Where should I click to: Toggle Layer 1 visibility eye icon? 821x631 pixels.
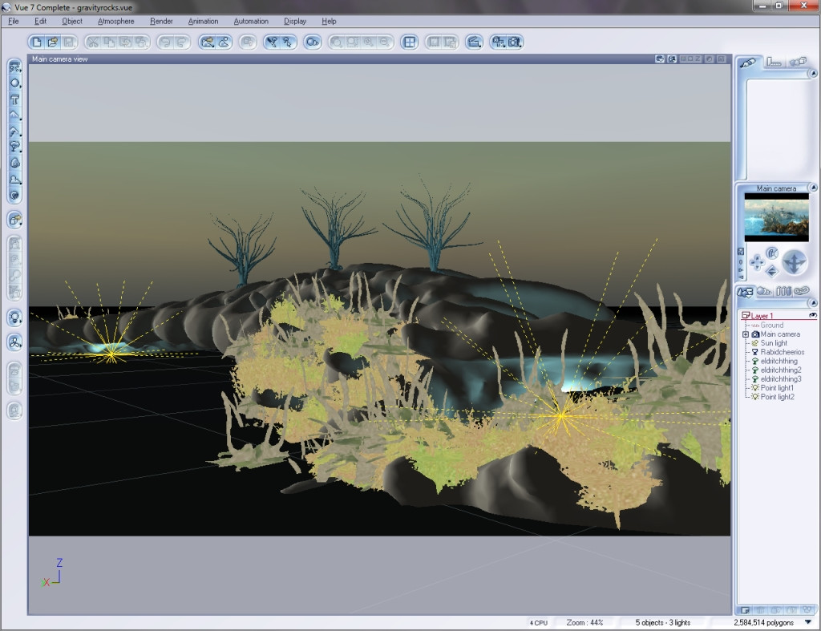[x=813, y=316]
